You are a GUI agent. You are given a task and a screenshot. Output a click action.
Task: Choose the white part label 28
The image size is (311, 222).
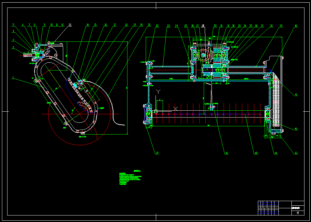pyautogui.click(x=203, y=25)
